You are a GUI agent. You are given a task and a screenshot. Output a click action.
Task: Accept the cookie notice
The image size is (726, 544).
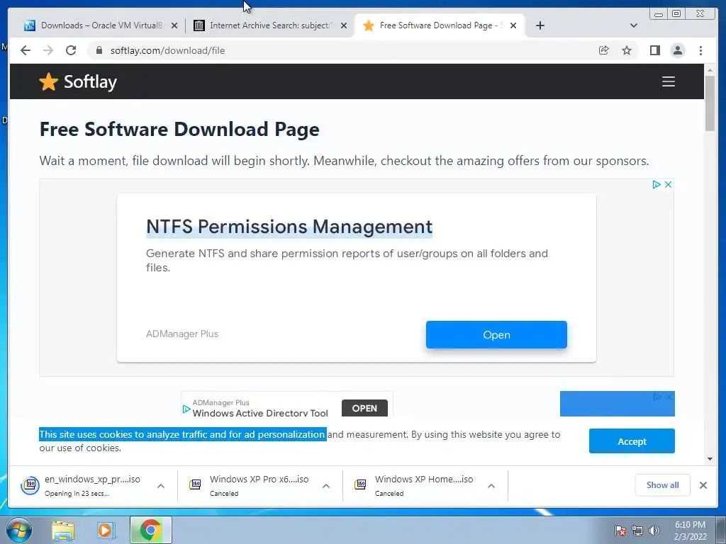(632, 441)
